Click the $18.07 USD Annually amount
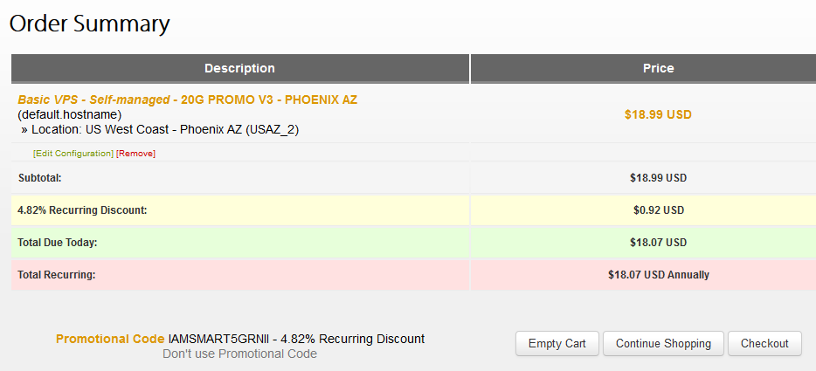 tap(658, 275)
